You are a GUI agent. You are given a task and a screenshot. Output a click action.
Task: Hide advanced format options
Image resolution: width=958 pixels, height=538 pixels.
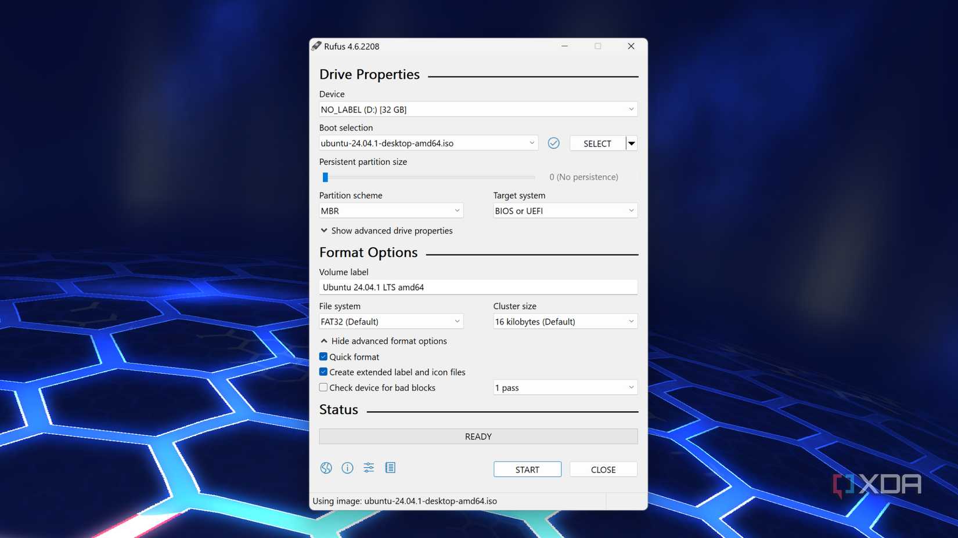click(x=384, y=341)
